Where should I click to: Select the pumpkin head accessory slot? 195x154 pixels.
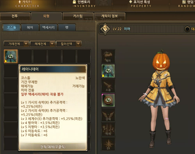point(108,100)
